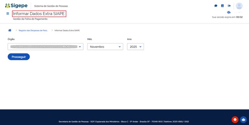Click the logout exit icon
The width and height of the screenshot is (249, 125).
229,6
